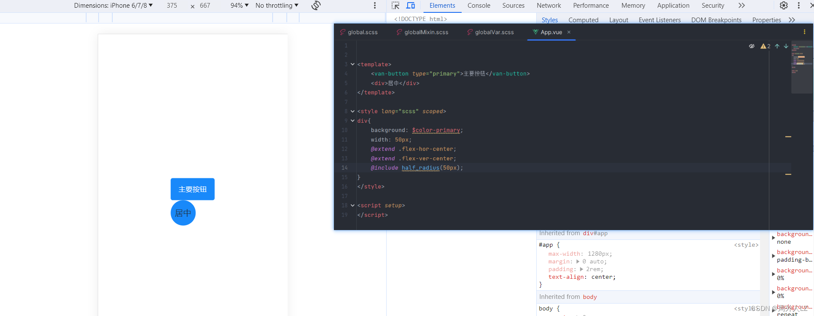Collapse the style block fold arrow
The width and height of the screenshot is (814, 316).
[352, 111]
